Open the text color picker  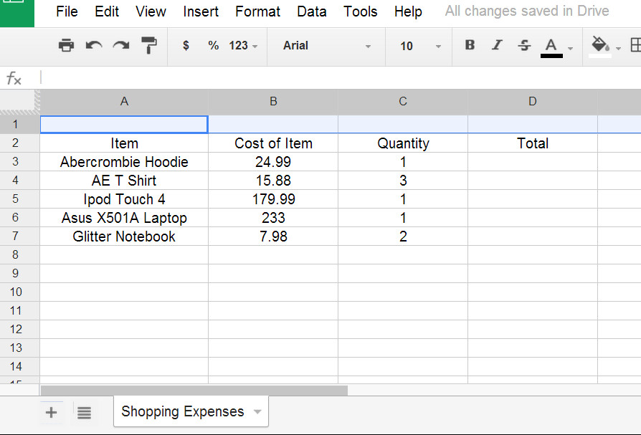click(551, 47)
